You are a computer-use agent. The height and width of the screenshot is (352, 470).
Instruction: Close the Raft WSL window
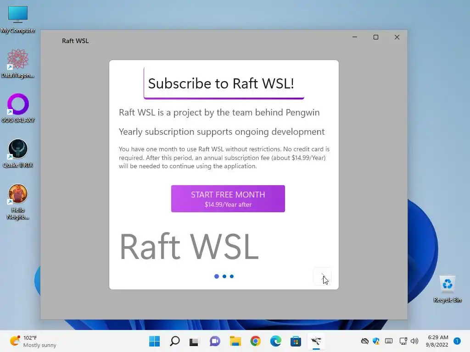pos(397,37)
